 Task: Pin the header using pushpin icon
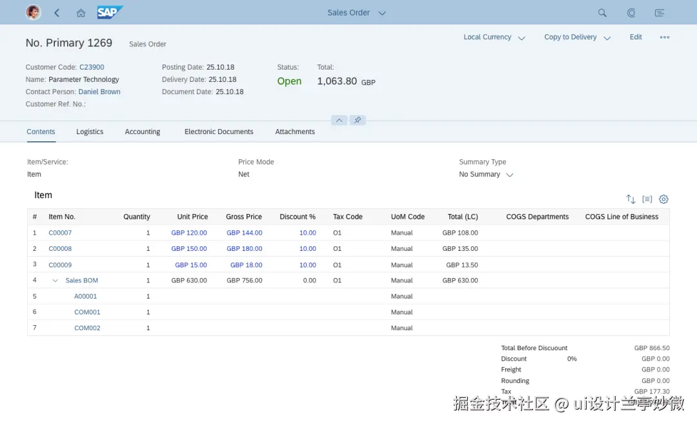358,120
